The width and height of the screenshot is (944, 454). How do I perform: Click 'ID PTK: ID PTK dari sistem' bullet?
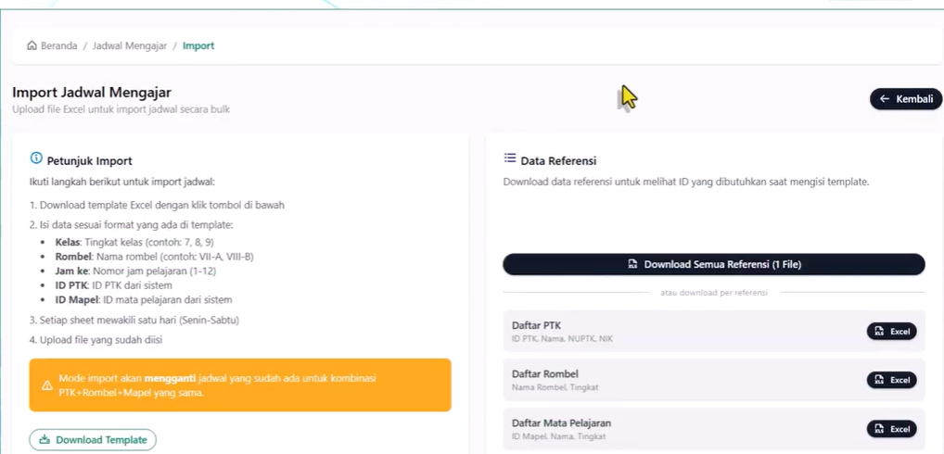(114, 285)
